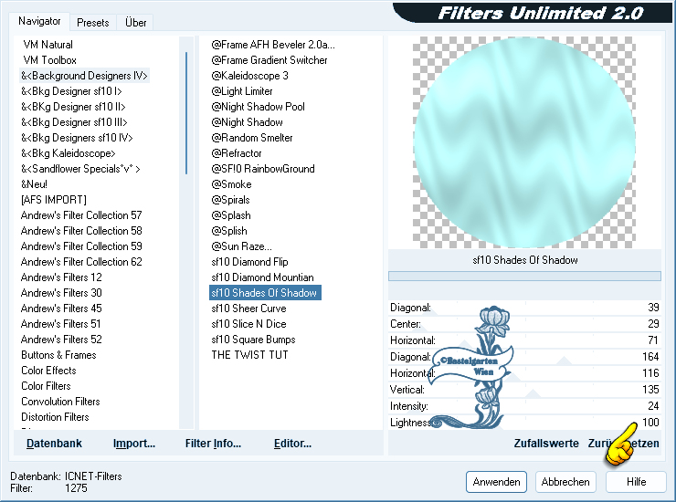
Task: Open the Presets tab
Action: pos(92,23)
